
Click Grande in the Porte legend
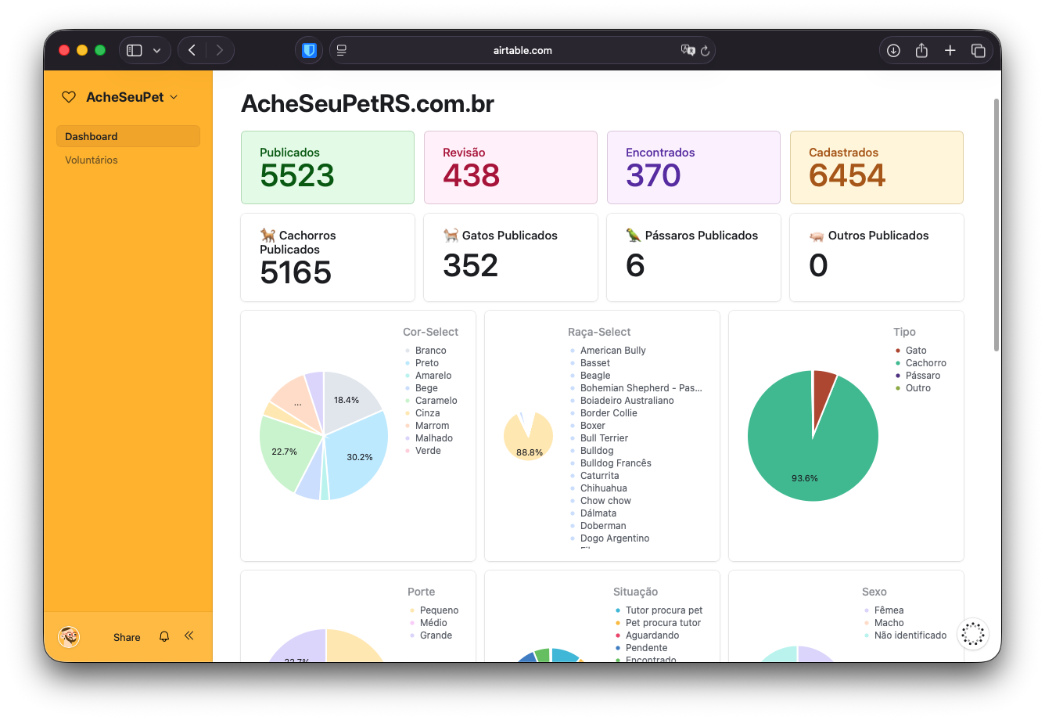pyautogui.click(x=436, y=635)
